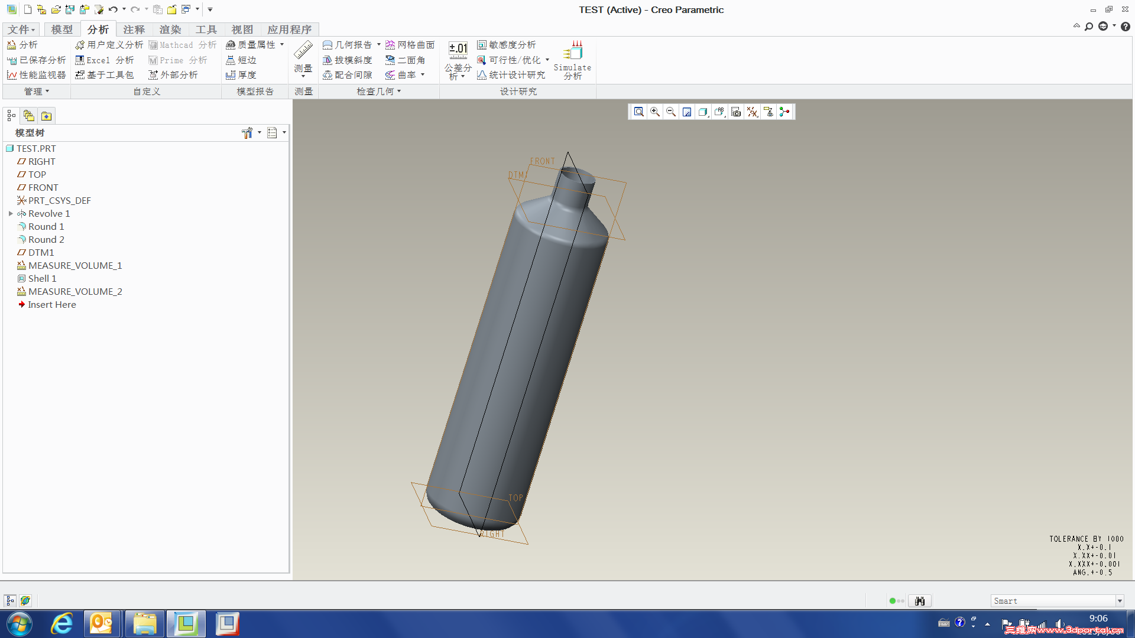
Task: Click the Mass Properties button
Action: coord(251,45)
